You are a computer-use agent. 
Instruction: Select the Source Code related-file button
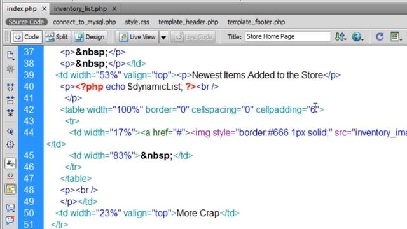pyautogui.click(x=26, y=22)
